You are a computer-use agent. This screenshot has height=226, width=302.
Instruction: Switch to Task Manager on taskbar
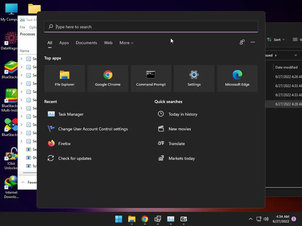click(x=171, y=219)
